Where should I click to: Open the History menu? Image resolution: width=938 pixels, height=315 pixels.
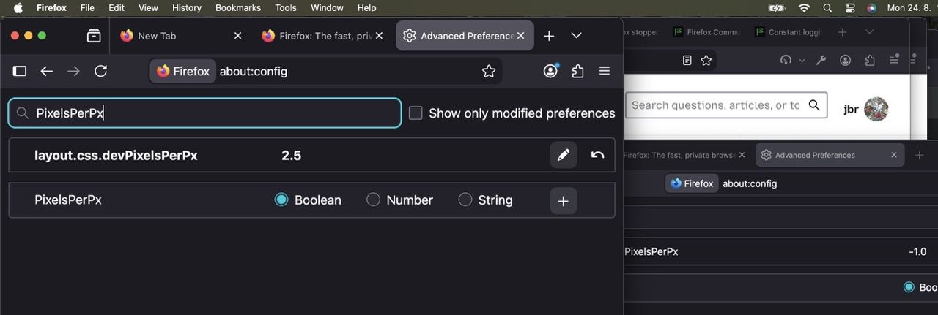click(186, 8)
